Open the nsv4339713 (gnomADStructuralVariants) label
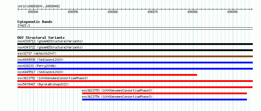Image resolution: width=261 pixels, height=111 pixels. [x=50, y=41]
